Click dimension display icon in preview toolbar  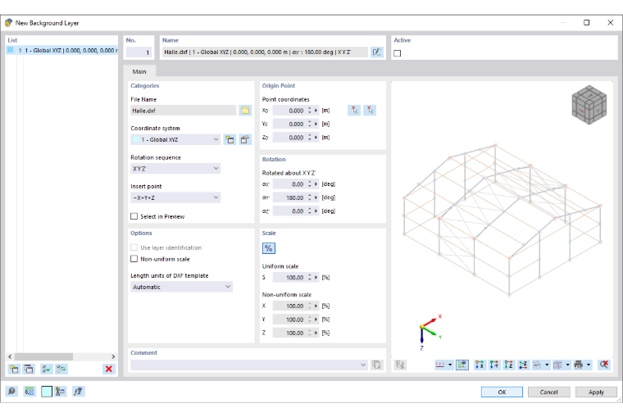point(440,365)
